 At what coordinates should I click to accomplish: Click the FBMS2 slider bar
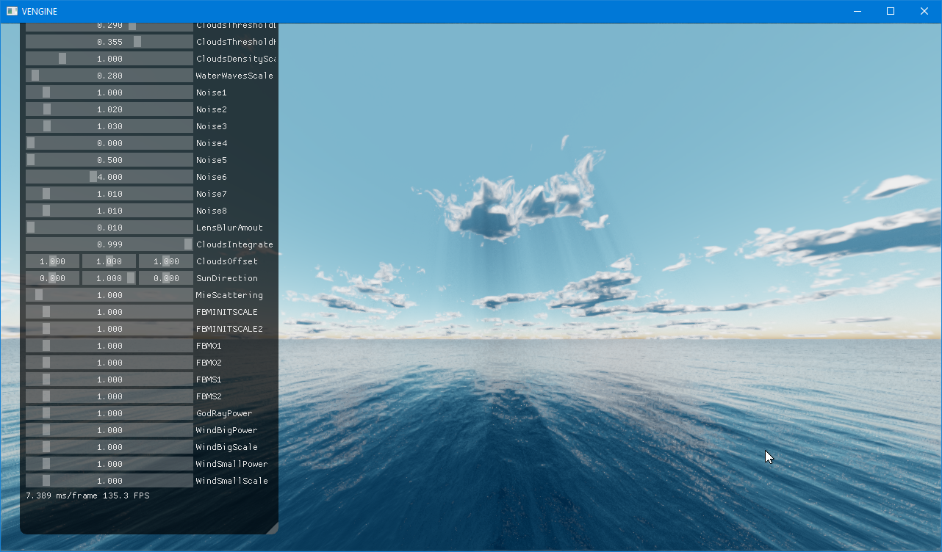pos(109,396)
